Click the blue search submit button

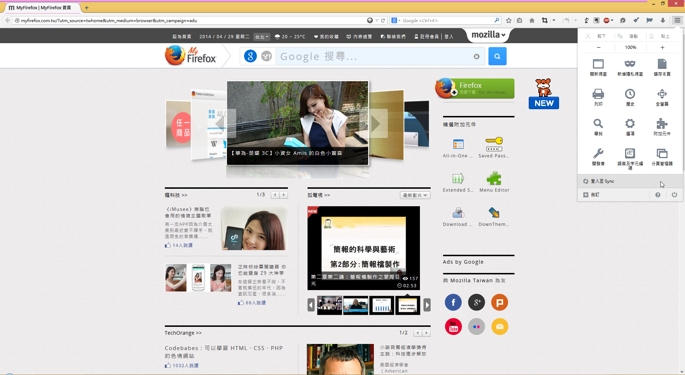497,56
